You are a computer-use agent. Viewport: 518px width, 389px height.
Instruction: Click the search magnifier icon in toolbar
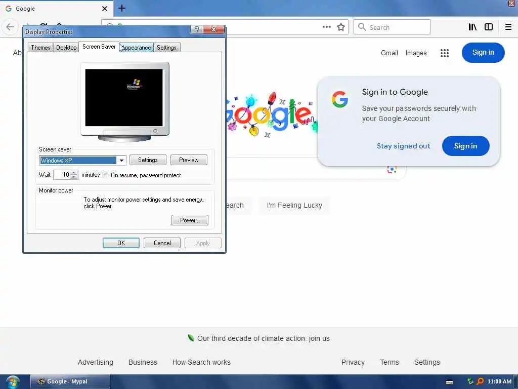tap(362, 27)
